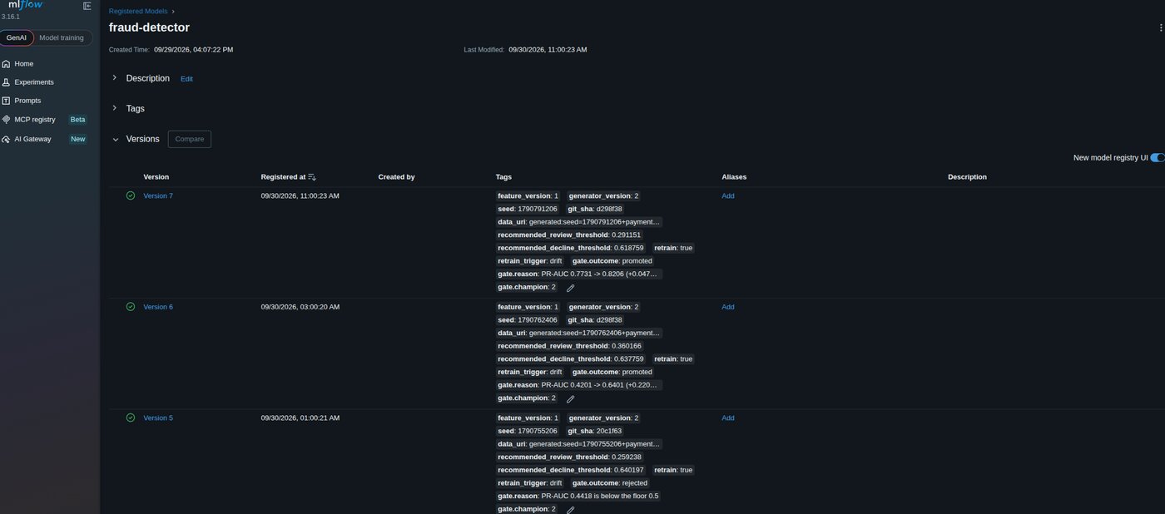The image size is (1165, 514).
Task: Click Version 6 retrain_trigger: drift tag
Action: pos(530,373)
